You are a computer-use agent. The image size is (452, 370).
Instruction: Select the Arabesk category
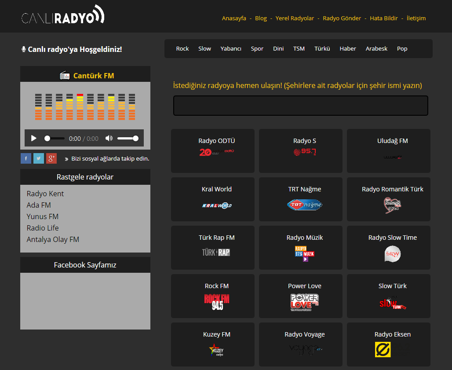(376, 48)
